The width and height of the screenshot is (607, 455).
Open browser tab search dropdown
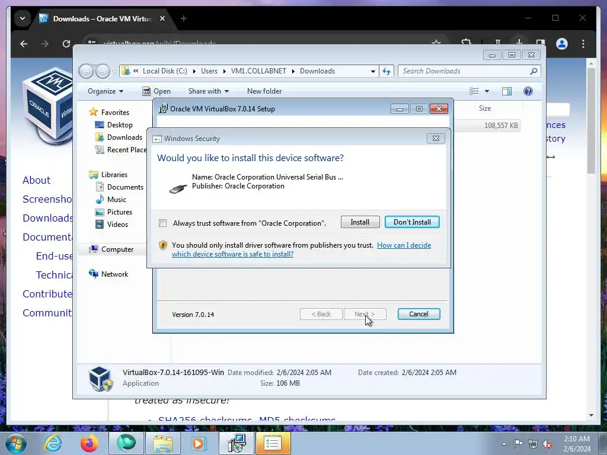tap(23, 18)
